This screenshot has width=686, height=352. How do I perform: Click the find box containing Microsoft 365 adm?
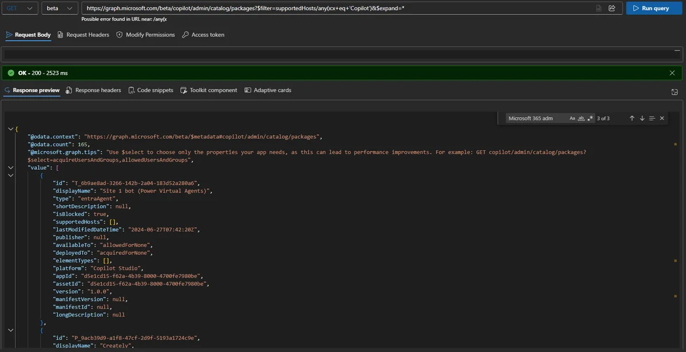click(x=537, y=118)
